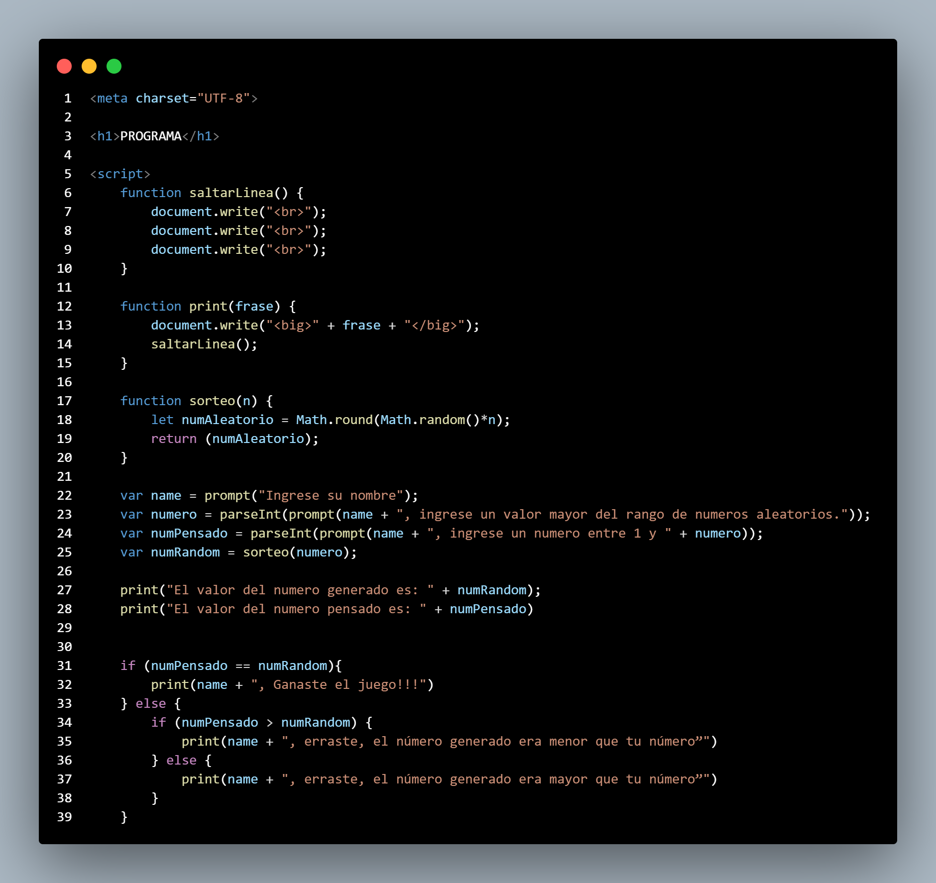This screenshot has height=883, width=936.
Task: Click 'if (numPensado == numRandom)' condition
Action: [x=227, y=666]
